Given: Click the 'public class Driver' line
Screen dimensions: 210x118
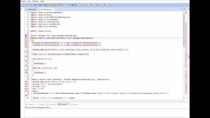Looking at the screenshot, I should tap(41, 31).
